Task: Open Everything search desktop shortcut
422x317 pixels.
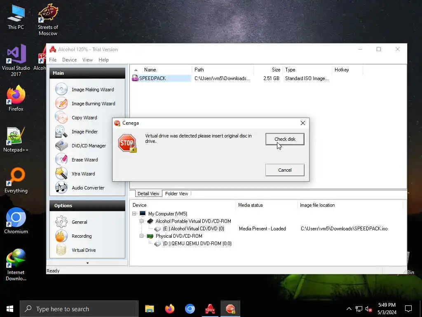Action: [x=16, y=180]
